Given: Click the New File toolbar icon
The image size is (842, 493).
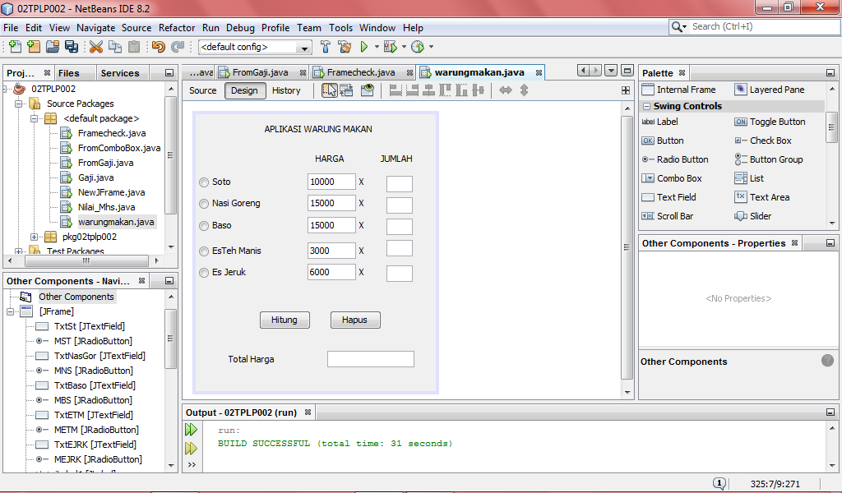Looking at the screenshot, I should tap(15, 47).
